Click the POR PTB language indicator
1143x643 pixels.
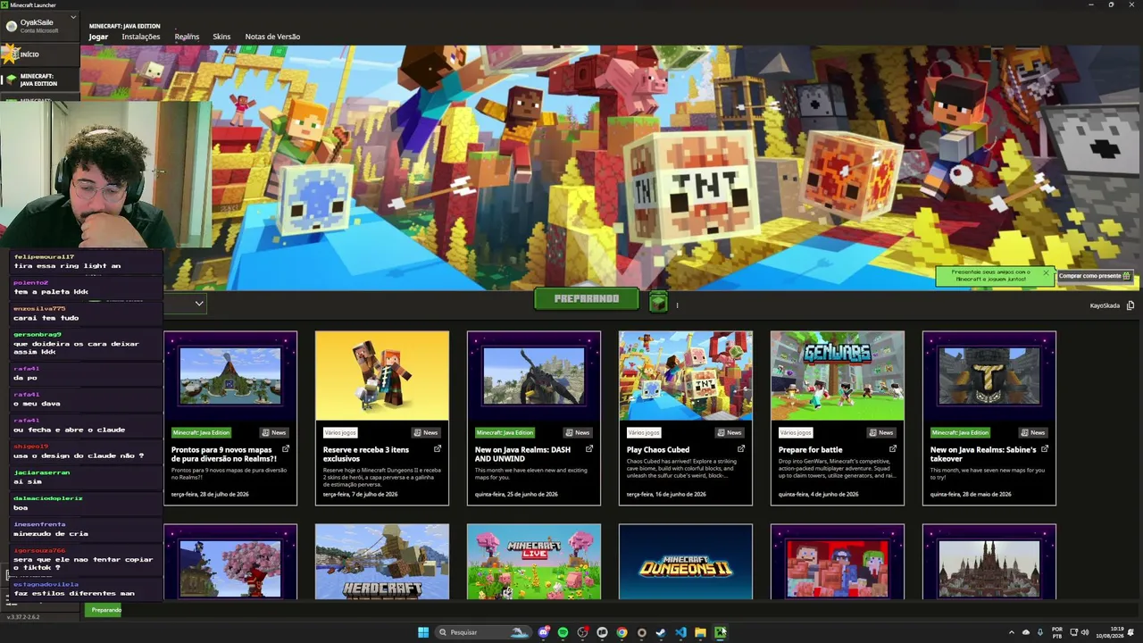click(1057, 632)
